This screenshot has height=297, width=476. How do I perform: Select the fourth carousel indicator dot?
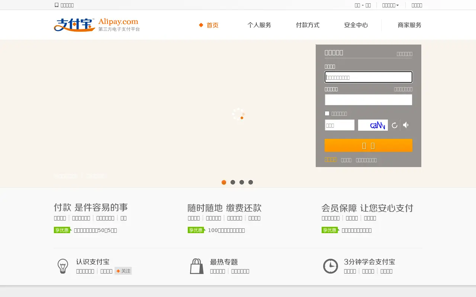(x=251, y=182)
